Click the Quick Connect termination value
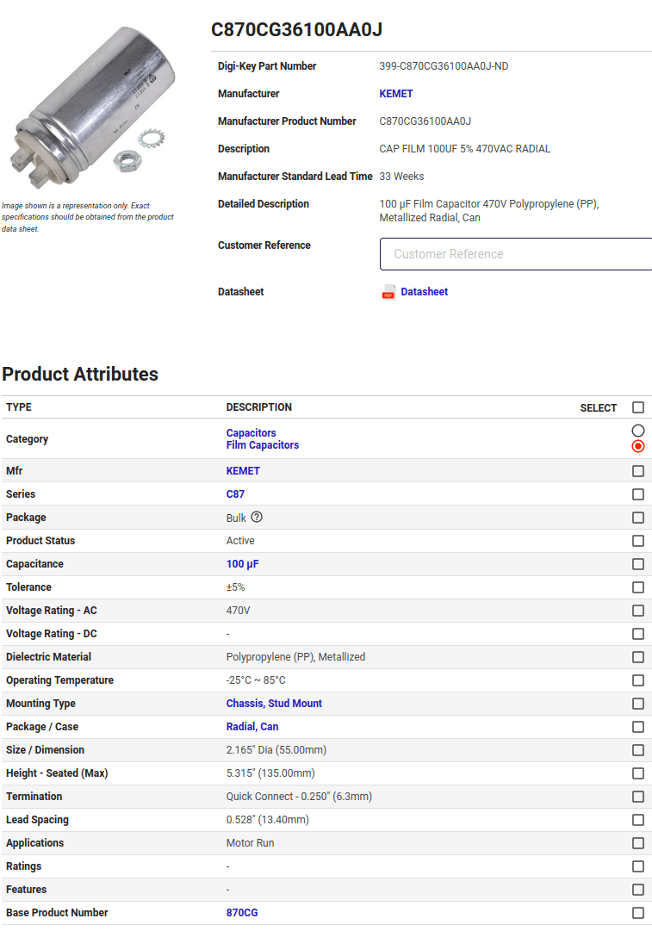This screenshot has height=931, width=652. 299,797
